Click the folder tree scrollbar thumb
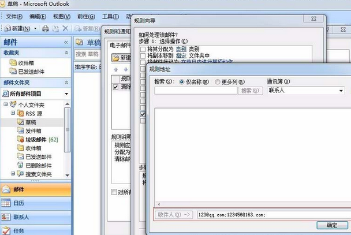Image resolution: width=351 pixels, height=235 pixels. click(67, 130)
